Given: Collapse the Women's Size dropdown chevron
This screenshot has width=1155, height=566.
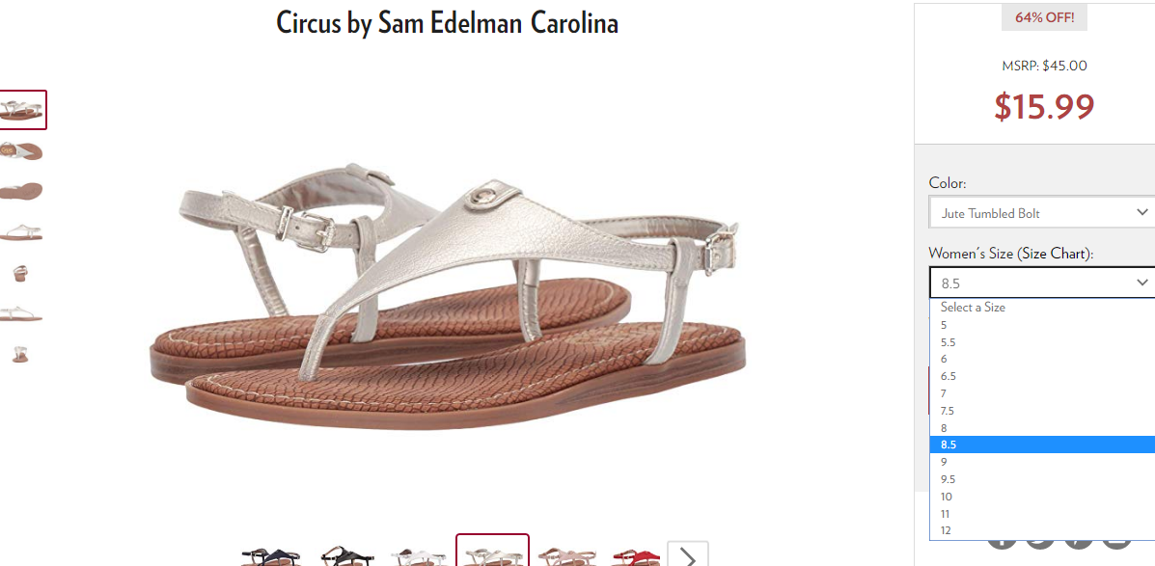Looking at the screenshot, I should pyautogui.click(x=1142, y=283).
